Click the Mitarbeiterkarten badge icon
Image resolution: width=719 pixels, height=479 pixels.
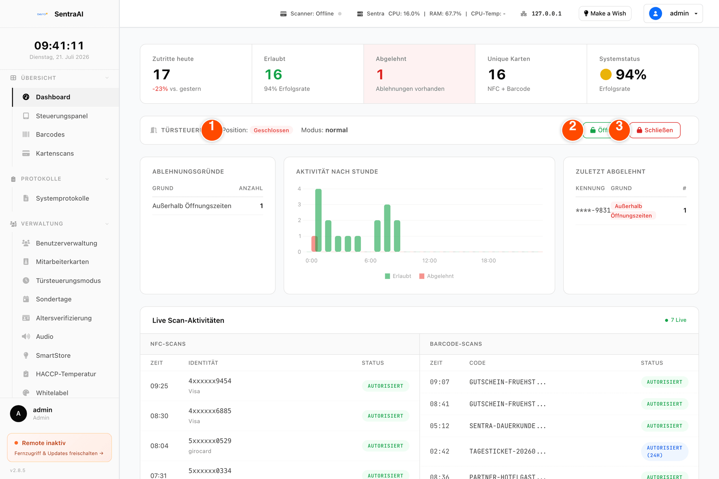pos(26,262)
